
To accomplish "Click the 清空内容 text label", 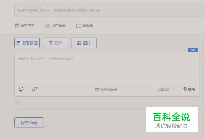I will (27, 26).
